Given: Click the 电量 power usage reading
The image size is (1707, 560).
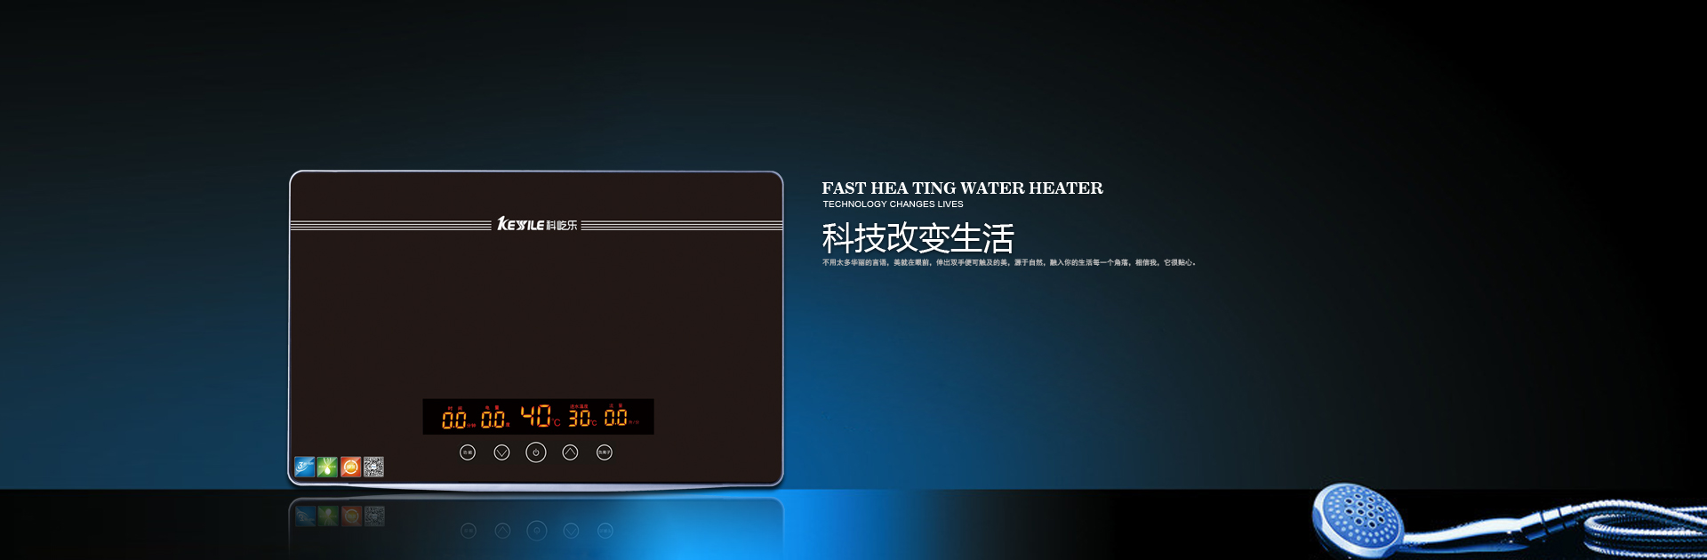Looking at the screenshot, I should pos(494,418).
